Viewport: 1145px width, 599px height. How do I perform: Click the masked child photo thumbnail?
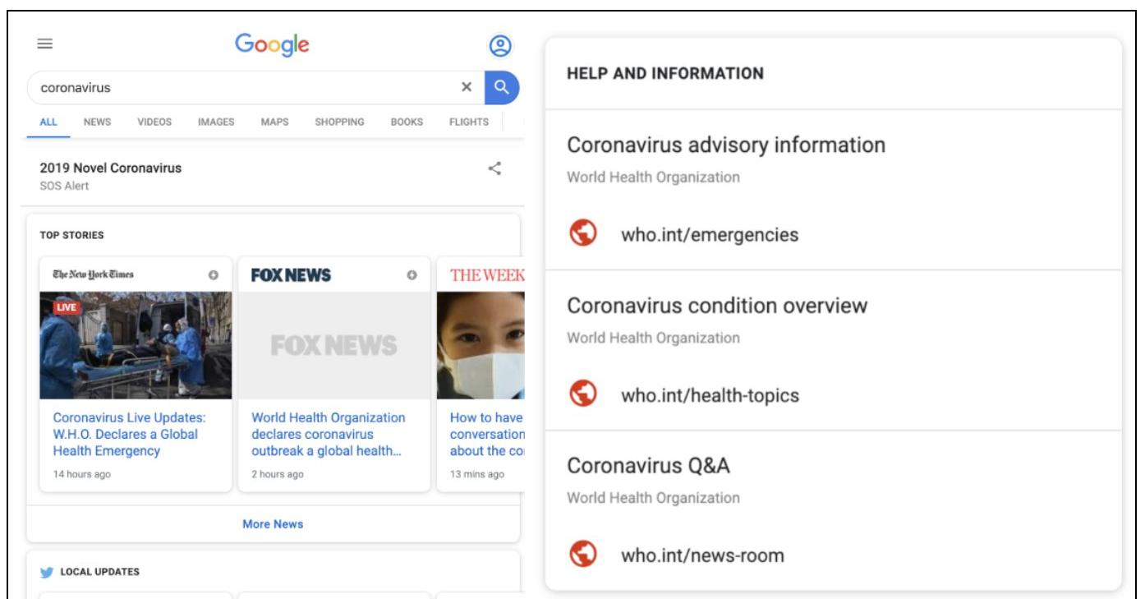point(481,345)
